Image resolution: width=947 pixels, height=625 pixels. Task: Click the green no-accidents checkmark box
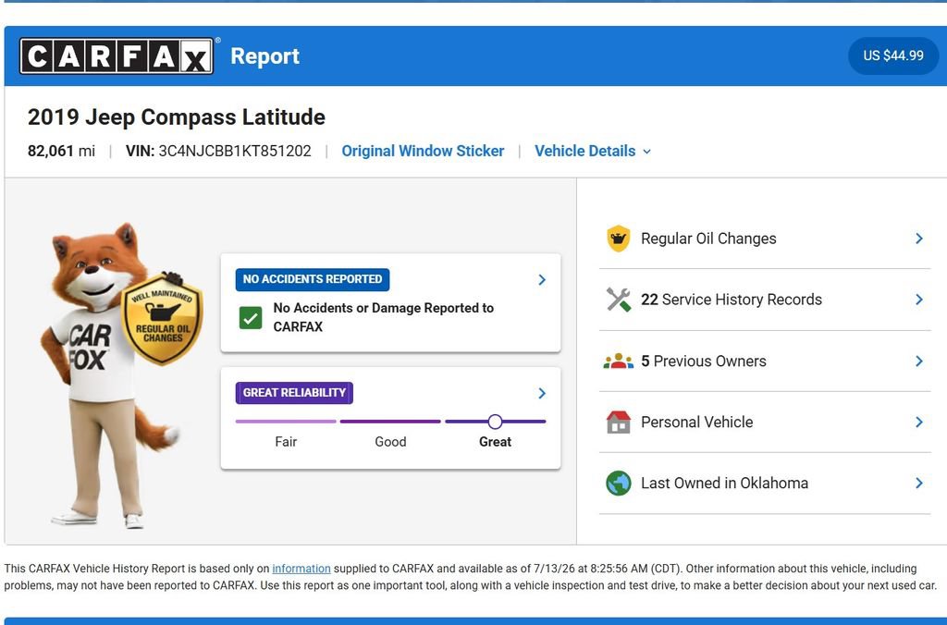pyautogui.click(x=251, y=318)
